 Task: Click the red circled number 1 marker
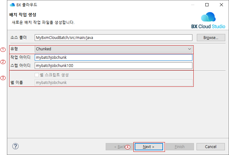click(x=3, y=49)
